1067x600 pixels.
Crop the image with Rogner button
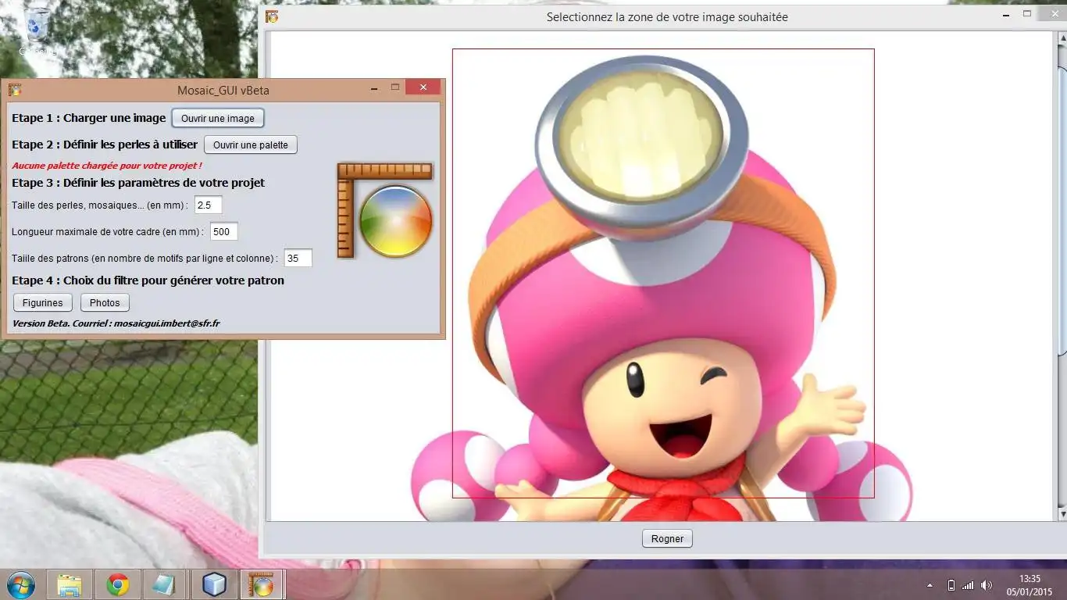[x=667, y=538]
